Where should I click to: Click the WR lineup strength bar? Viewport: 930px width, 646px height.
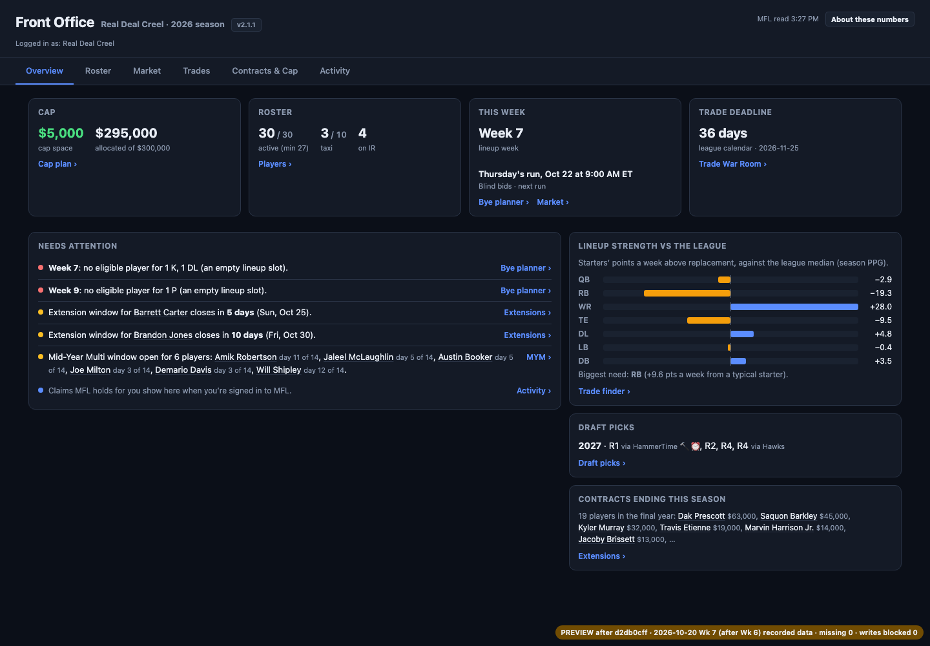794,307
